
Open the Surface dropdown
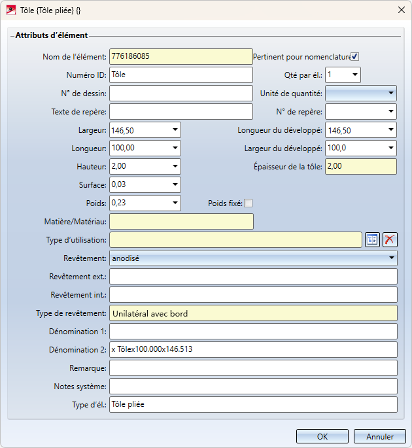(x=175, y=184)
